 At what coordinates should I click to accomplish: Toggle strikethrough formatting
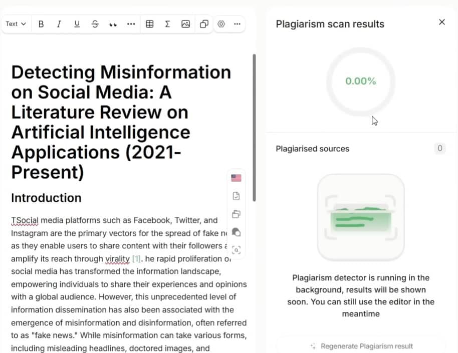[95, 24]
